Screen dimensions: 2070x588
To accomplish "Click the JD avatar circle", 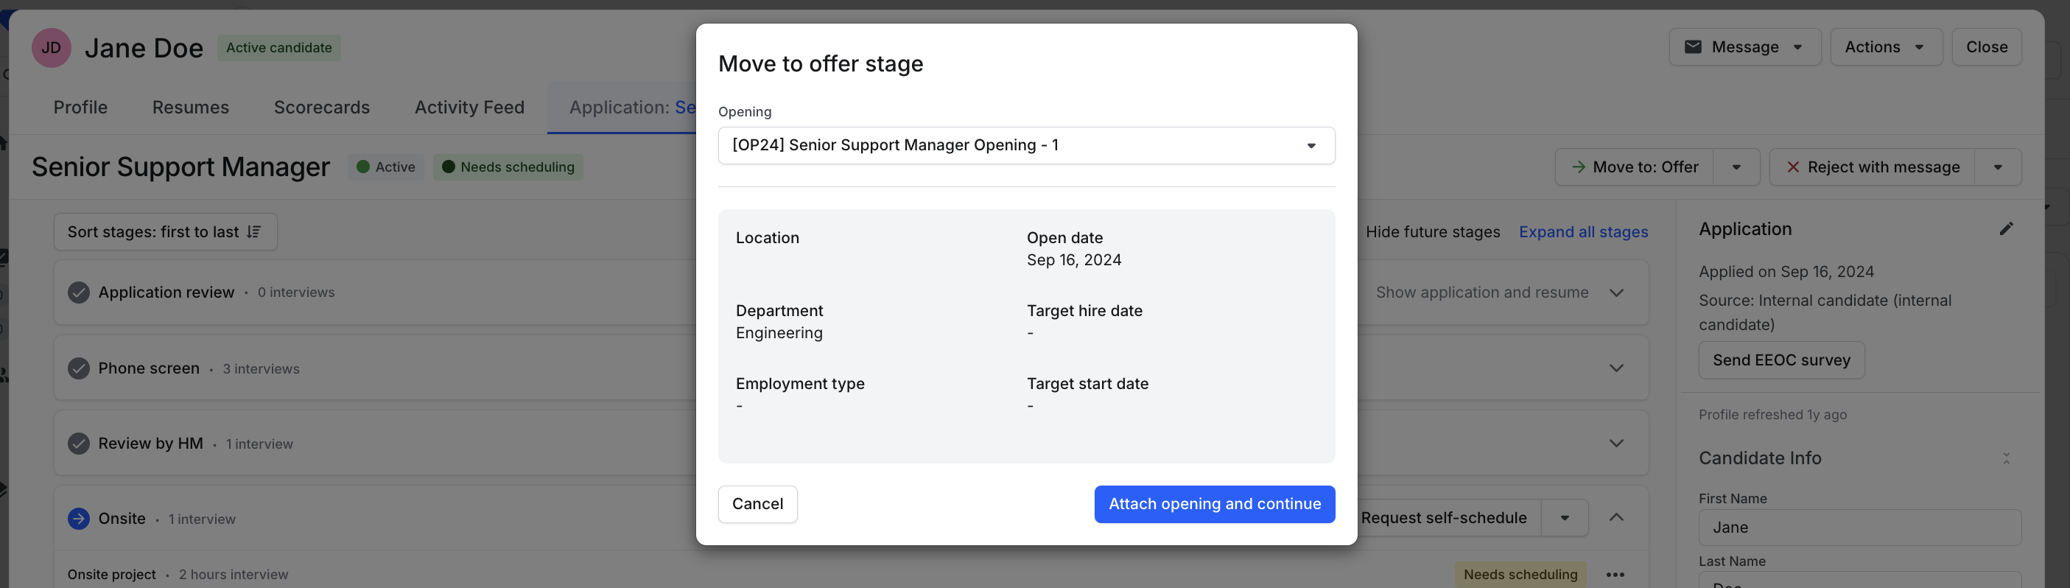I will point(52,47).
